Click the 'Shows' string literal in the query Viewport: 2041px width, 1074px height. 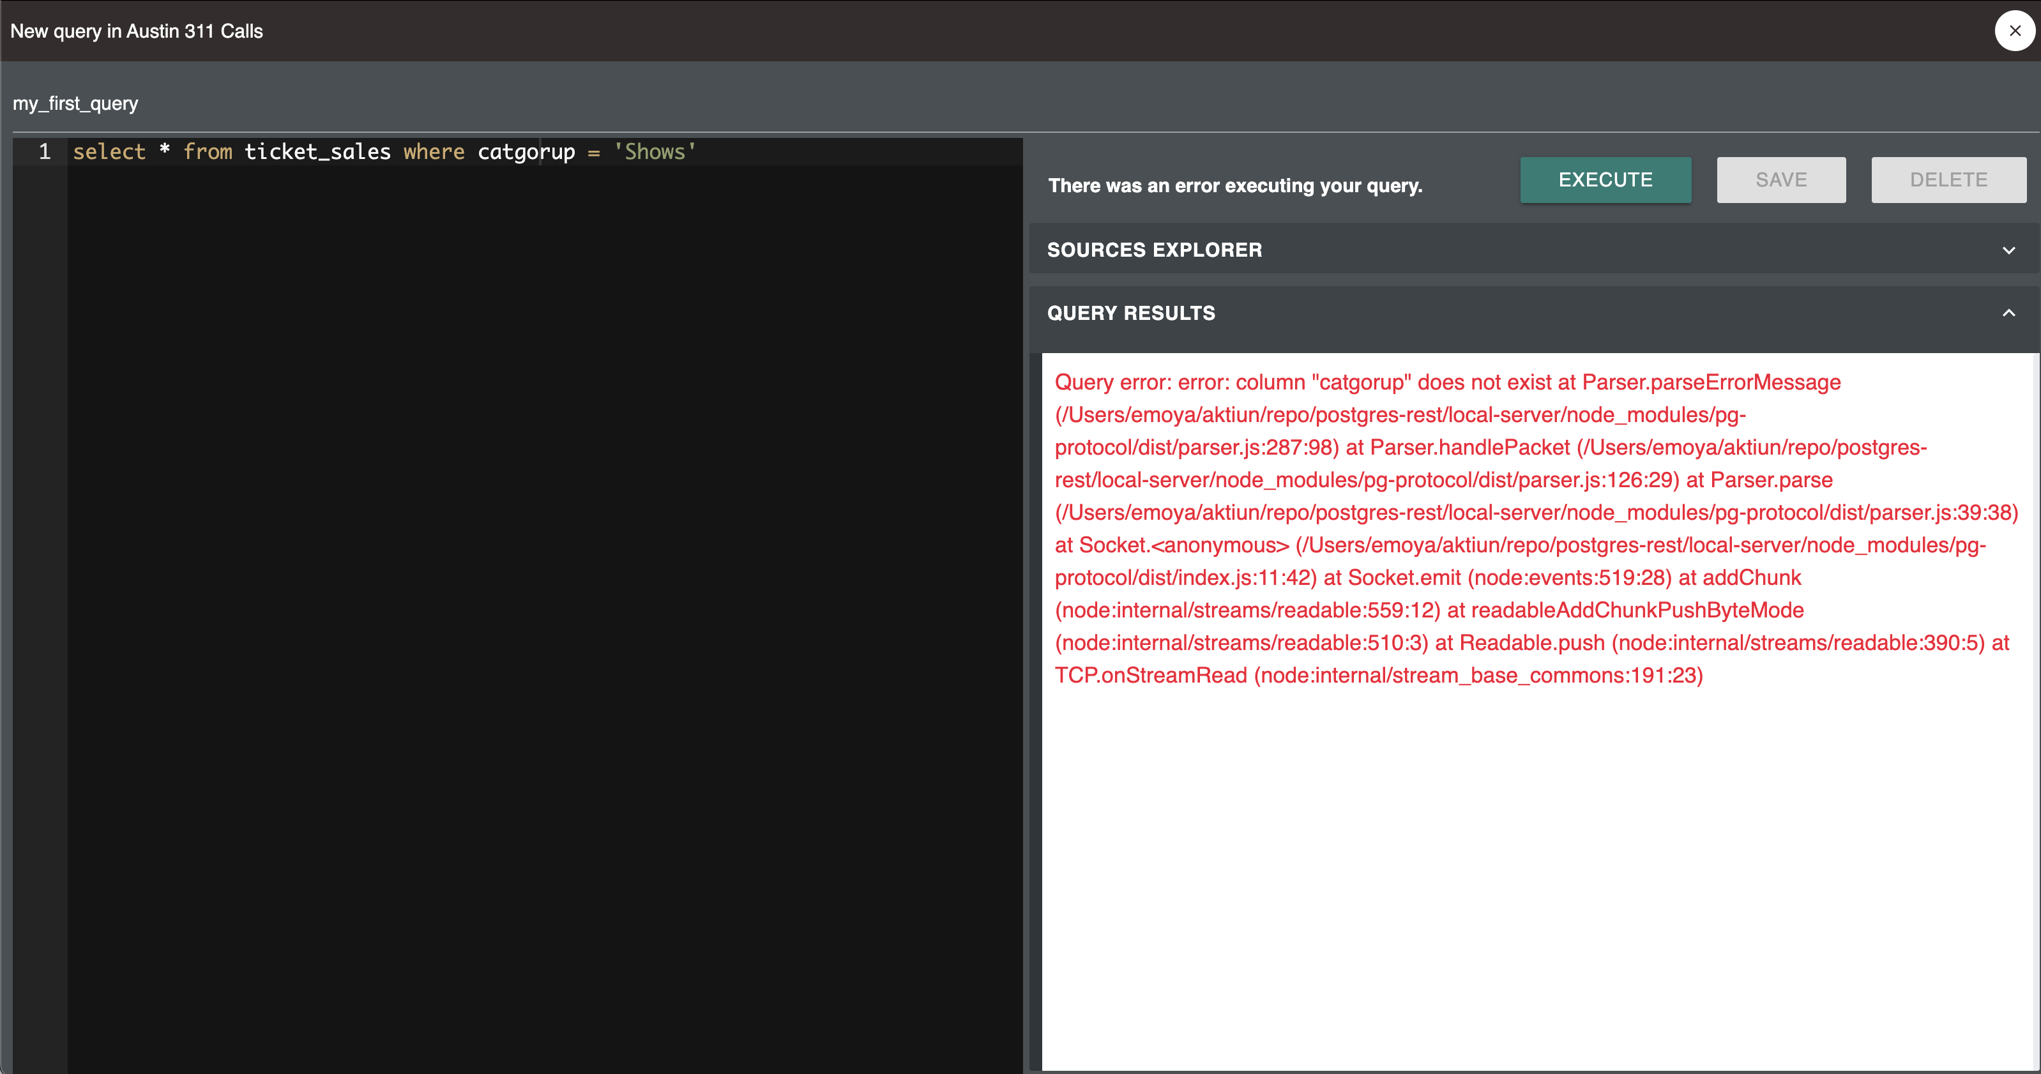pos(654,151)
